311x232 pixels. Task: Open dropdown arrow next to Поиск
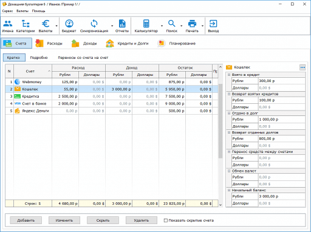coord(181,26)
